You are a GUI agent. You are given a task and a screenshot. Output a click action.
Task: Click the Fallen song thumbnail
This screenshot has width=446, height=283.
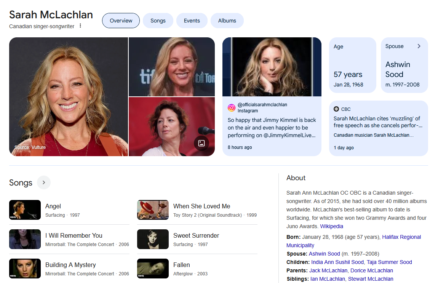coord(153,269)
